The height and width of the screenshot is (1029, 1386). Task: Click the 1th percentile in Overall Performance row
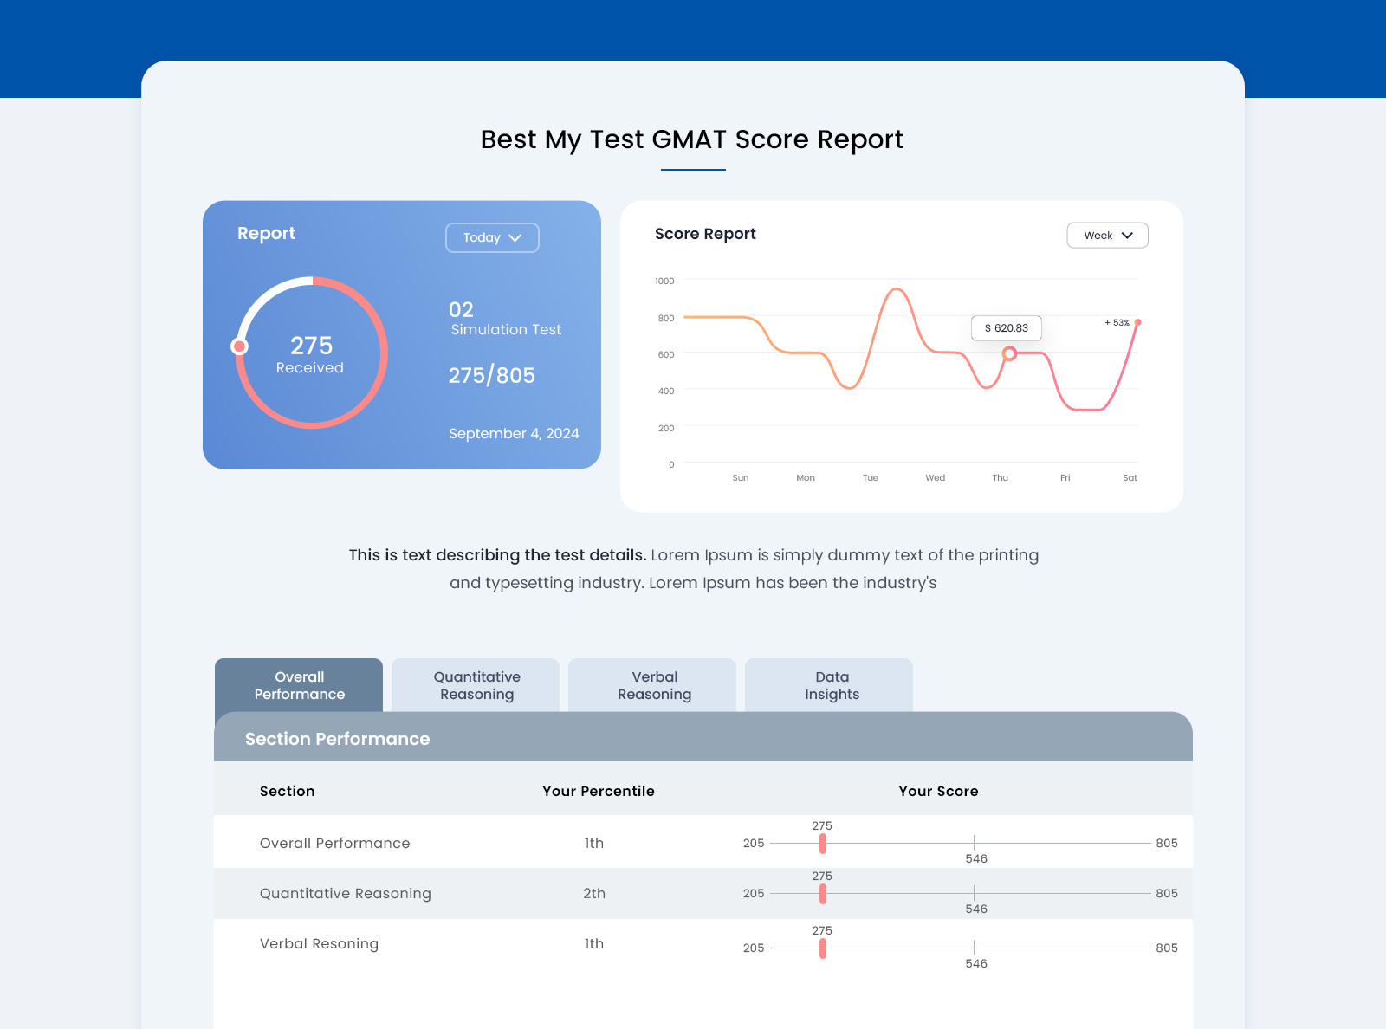click(594, 843)
